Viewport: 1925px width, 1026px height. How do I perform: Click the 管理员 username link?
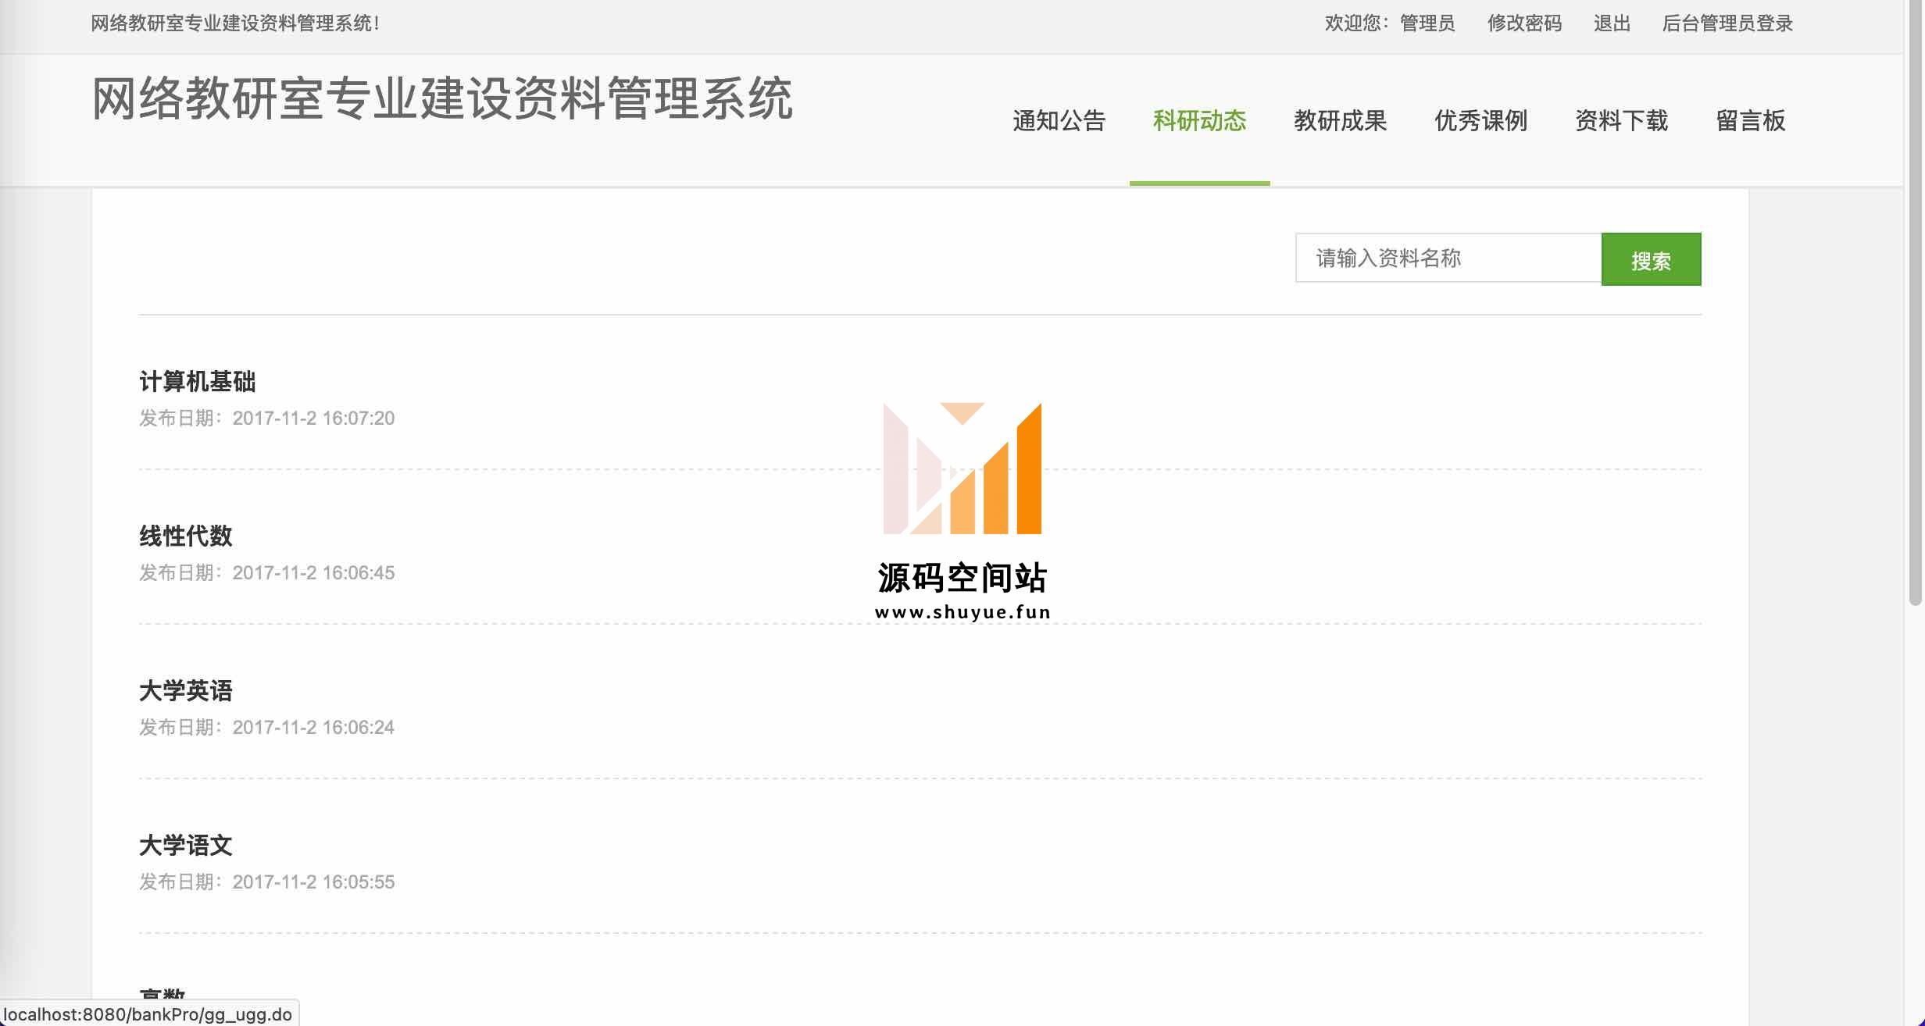coord(1427,23)
